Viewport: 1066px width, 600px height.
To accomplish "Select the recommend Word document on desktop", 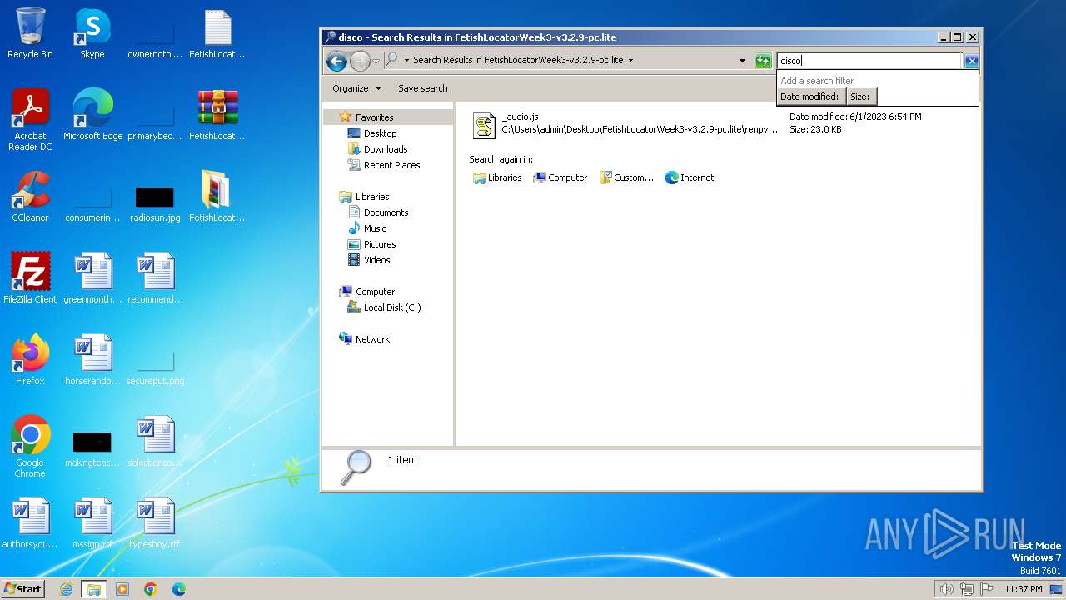I will pyautogui.click(x=155, y=279).
